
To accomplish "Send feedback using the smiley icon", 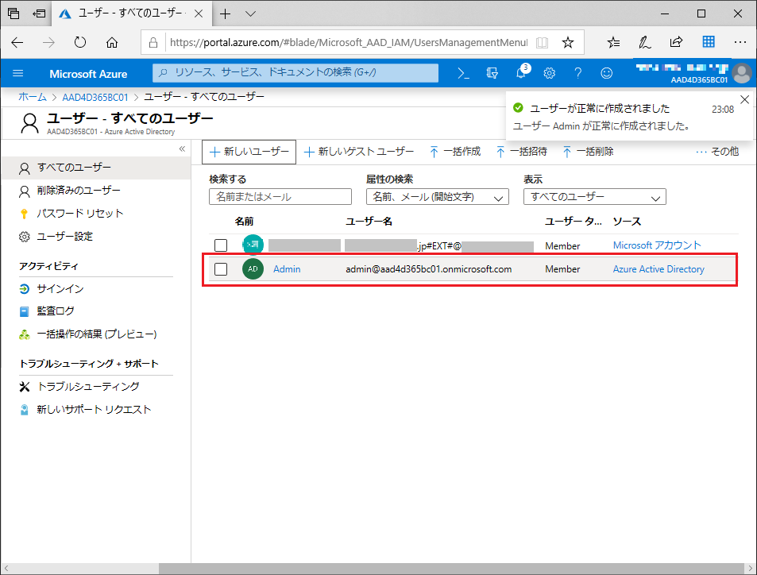I will click(606, 73).
